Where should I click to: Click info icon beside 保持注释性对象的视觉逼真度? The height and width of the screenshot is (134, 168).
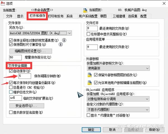point(64,40)
